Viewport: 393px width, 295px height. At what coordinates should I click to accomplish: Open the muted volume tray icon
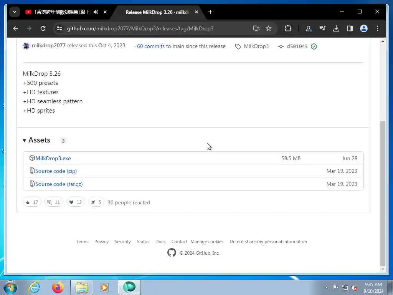coord(354,288)
